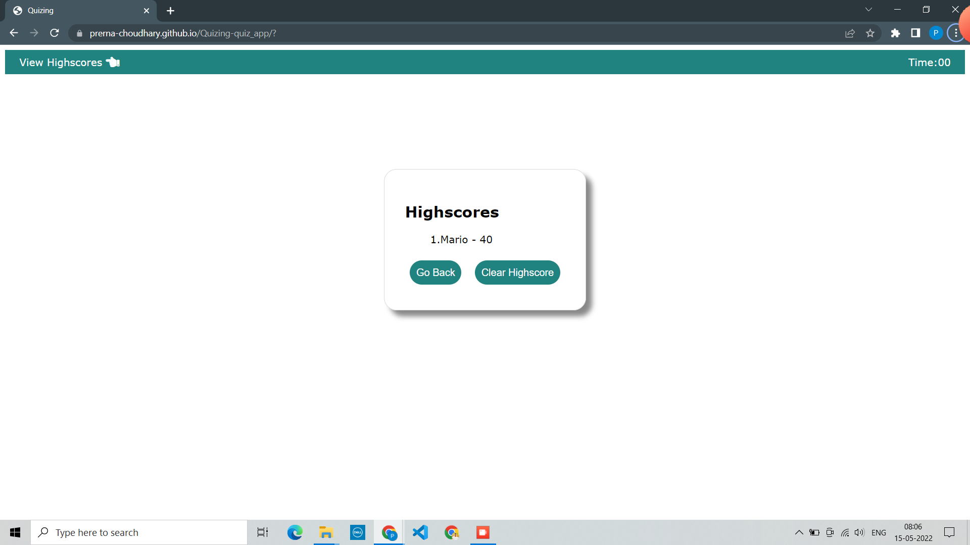This screenshot has height=545, width=970.
Task: Open the volume control in the tray
Action: coord(859,532)
